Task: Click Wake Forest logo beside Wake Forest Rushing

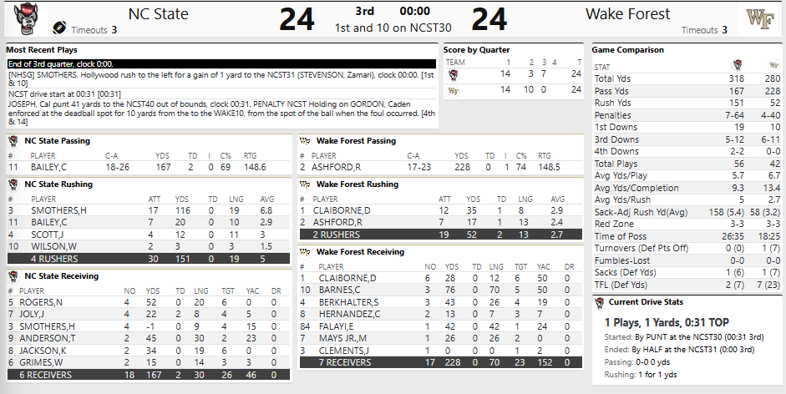Action: pos(305,184)
